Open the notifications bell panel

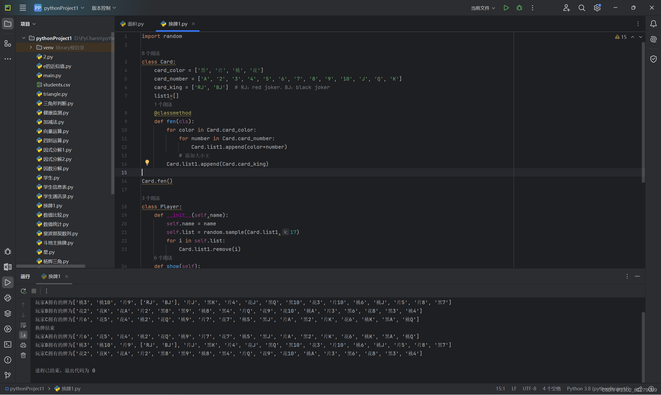(653, 24)
